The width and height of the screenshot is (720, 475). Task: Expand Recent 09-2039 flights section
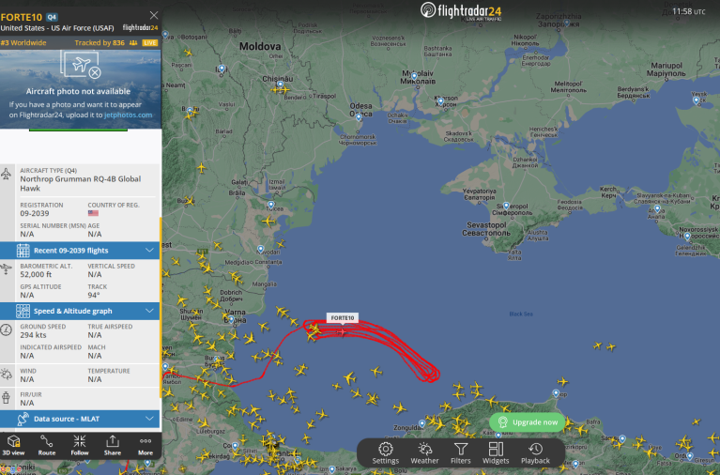80,251
